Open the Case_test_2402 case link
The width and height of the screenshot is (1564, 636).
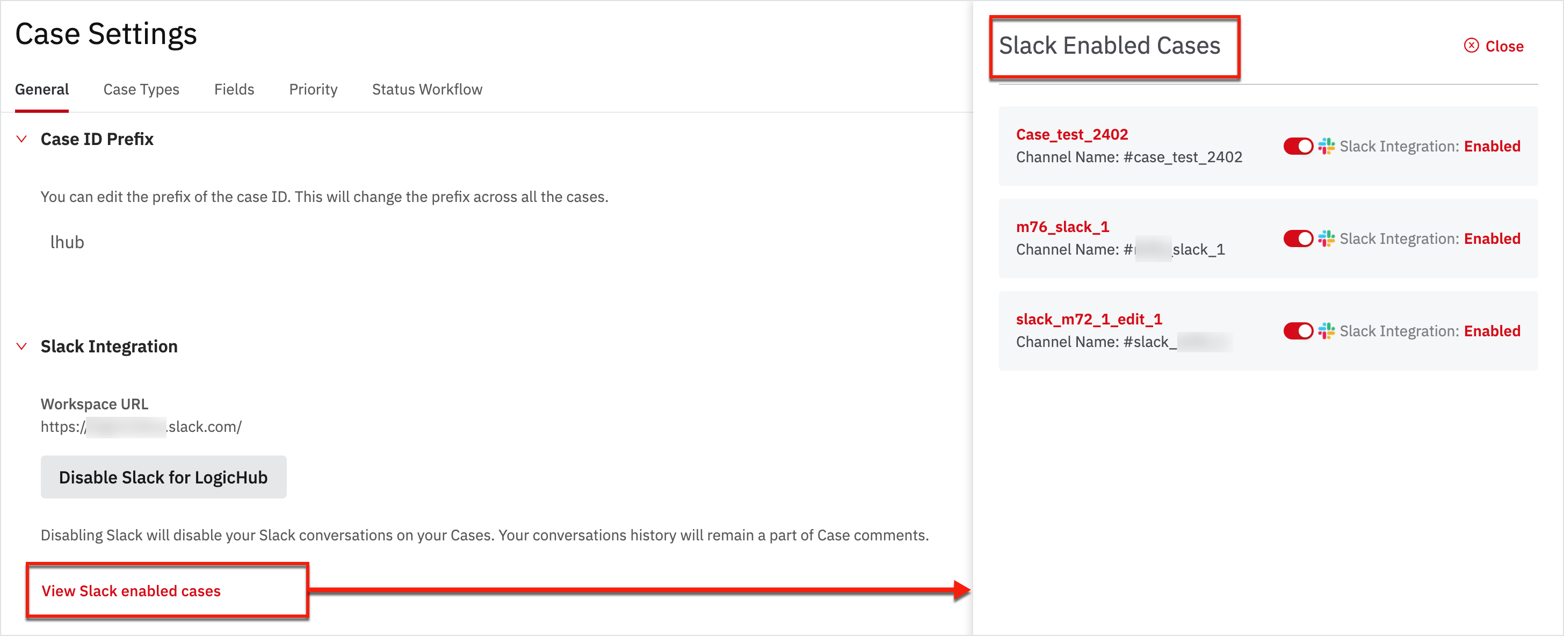coord(1071,134)
